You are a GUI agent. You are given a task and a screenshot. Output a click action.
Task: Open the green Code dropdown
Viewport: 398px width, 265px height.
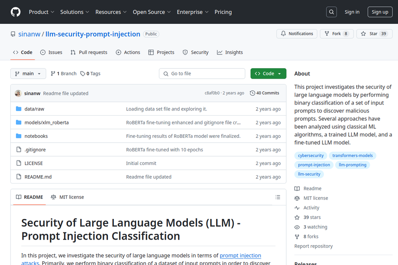point(268,74)
